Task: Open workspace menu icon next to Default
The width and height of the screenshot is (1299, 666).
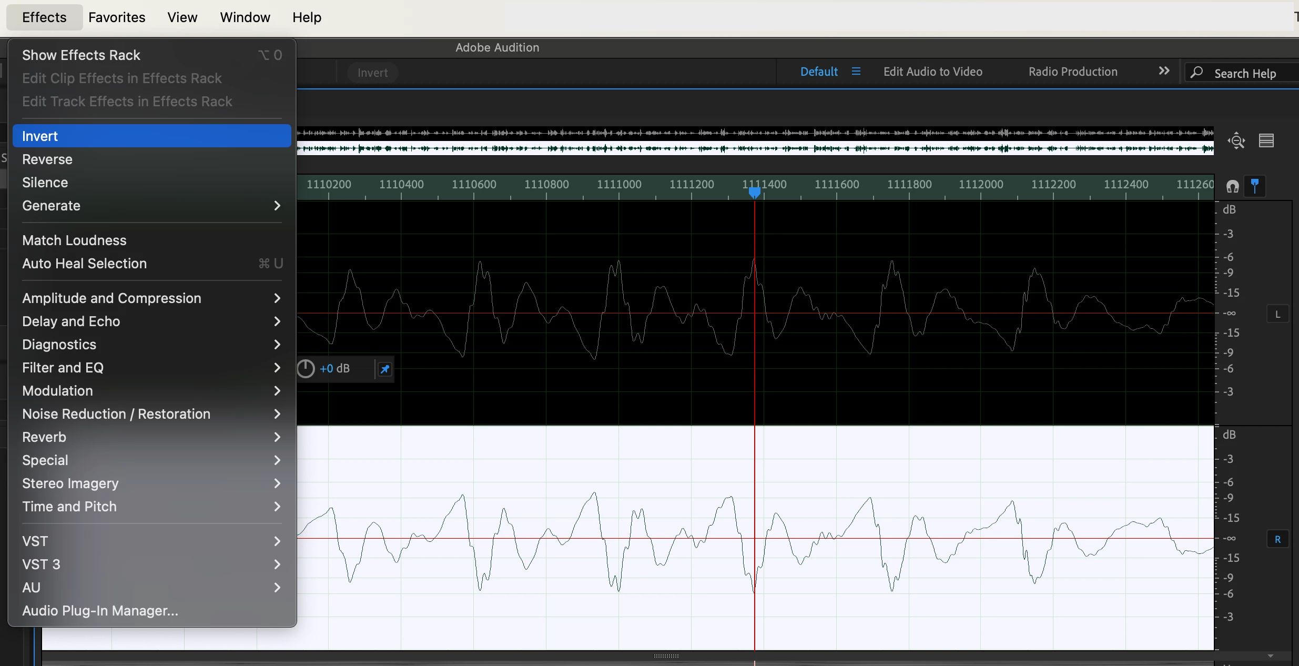Action: pyautogui.click(x=856, y=72)
